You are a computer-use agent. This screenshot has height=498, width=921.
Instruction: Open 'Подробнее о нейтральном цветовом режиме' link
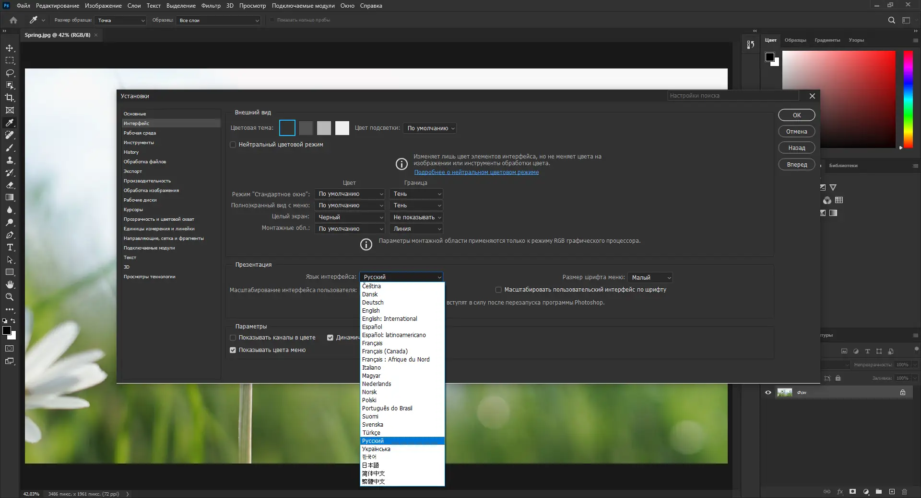pyautogui.click(x=476, y=172)
